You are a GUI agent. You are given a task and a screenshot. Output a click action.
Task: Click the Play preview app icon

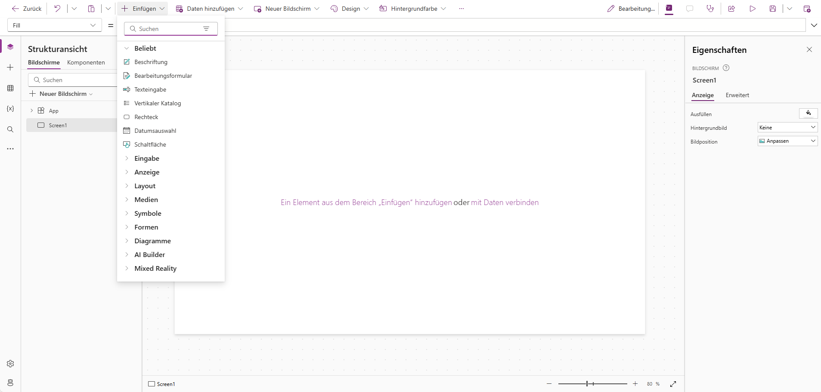coord(752,9)
